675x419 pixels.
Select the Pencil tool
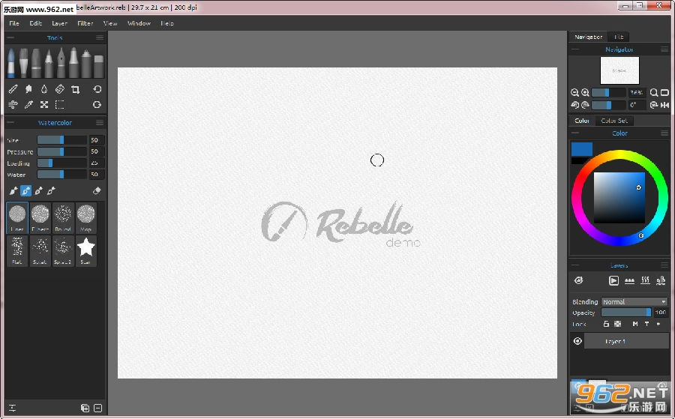coord(49,63)
